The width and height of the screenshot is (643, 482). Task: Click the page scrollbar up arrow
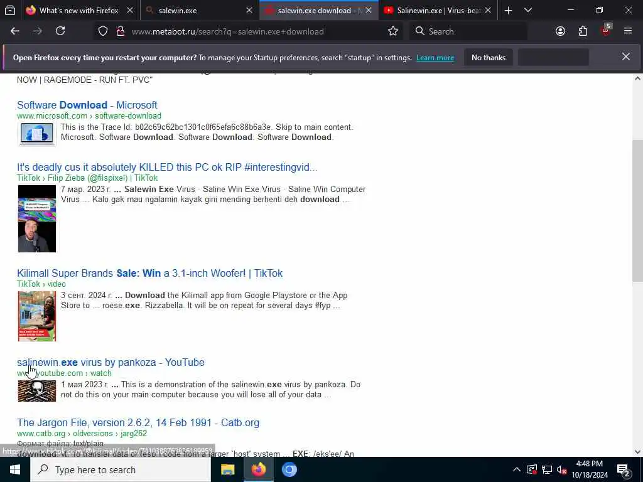(x=638, y=78)
